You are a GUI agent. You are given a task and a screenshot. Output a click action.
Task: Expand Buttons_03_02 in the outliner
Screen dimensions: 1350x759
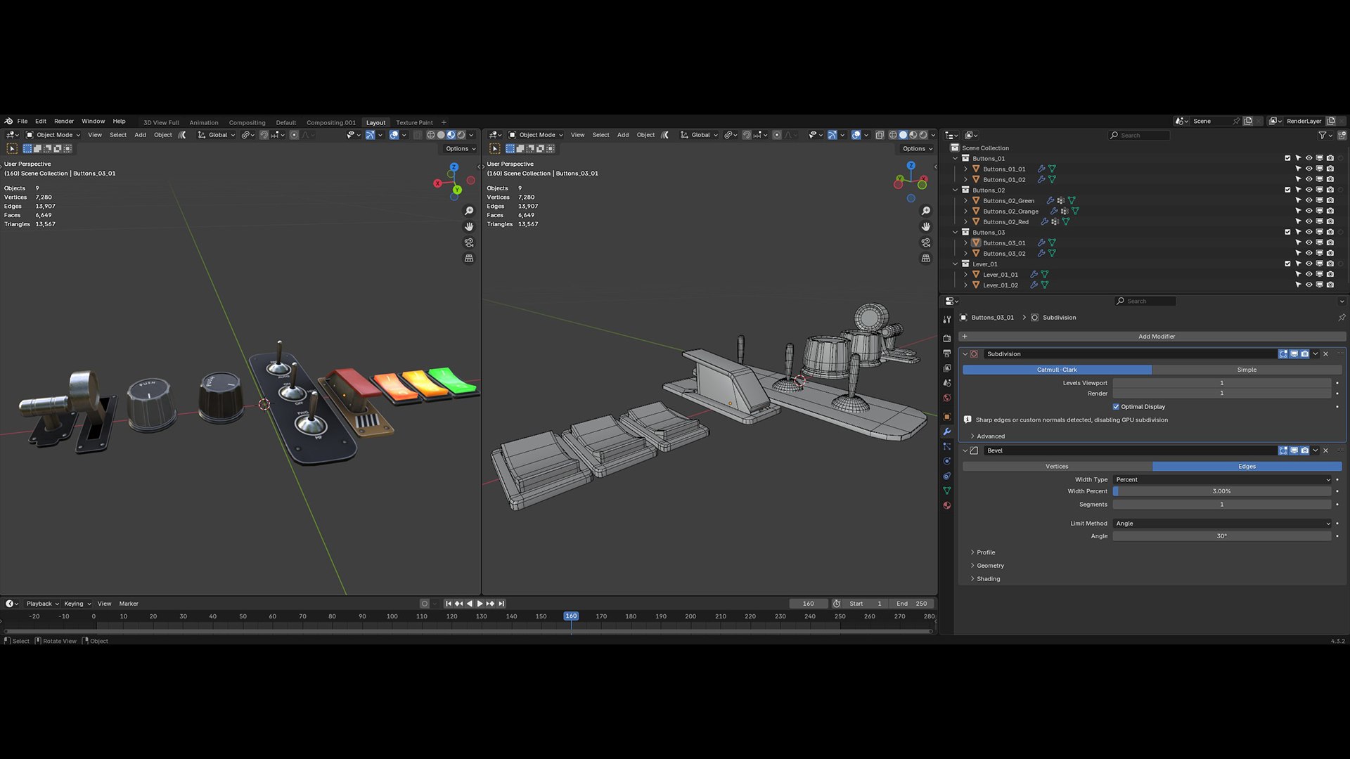coord(965,253)
